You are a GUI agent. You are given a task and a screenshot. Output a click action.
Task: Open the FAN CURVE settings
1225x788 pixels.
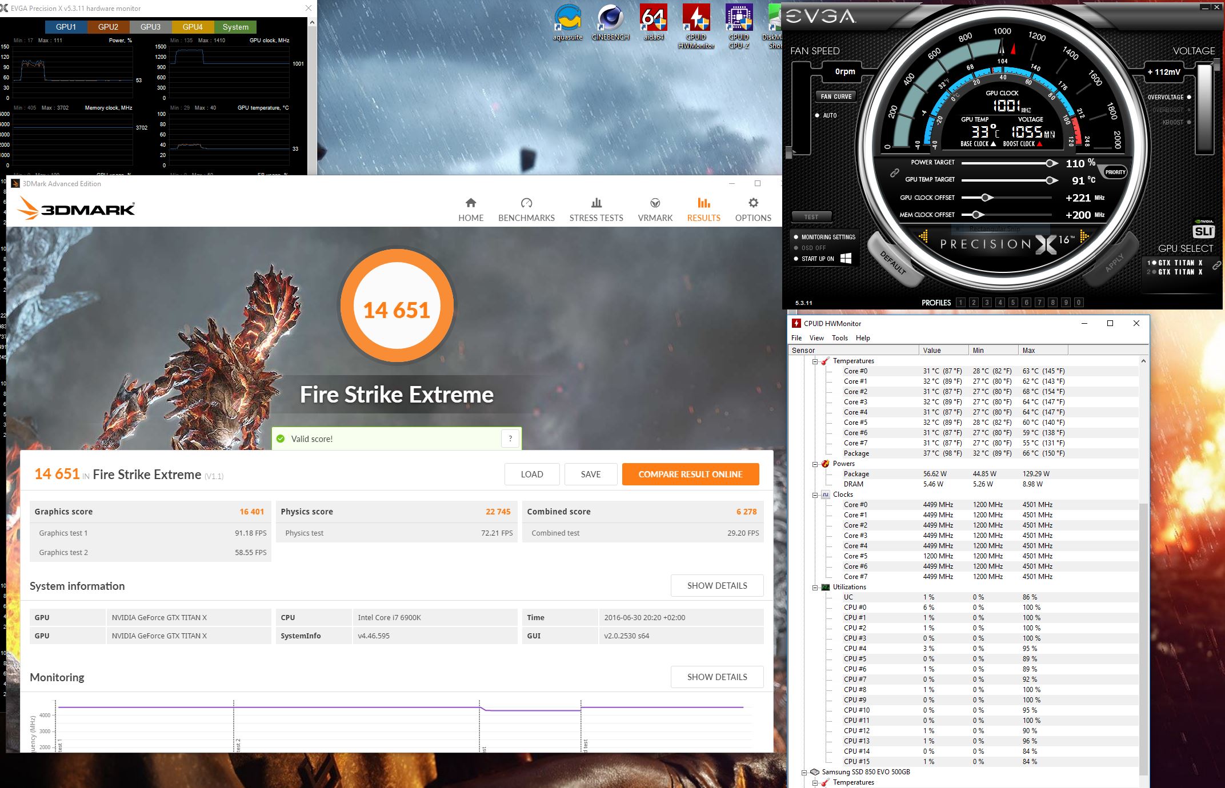[x=836, y=97]
